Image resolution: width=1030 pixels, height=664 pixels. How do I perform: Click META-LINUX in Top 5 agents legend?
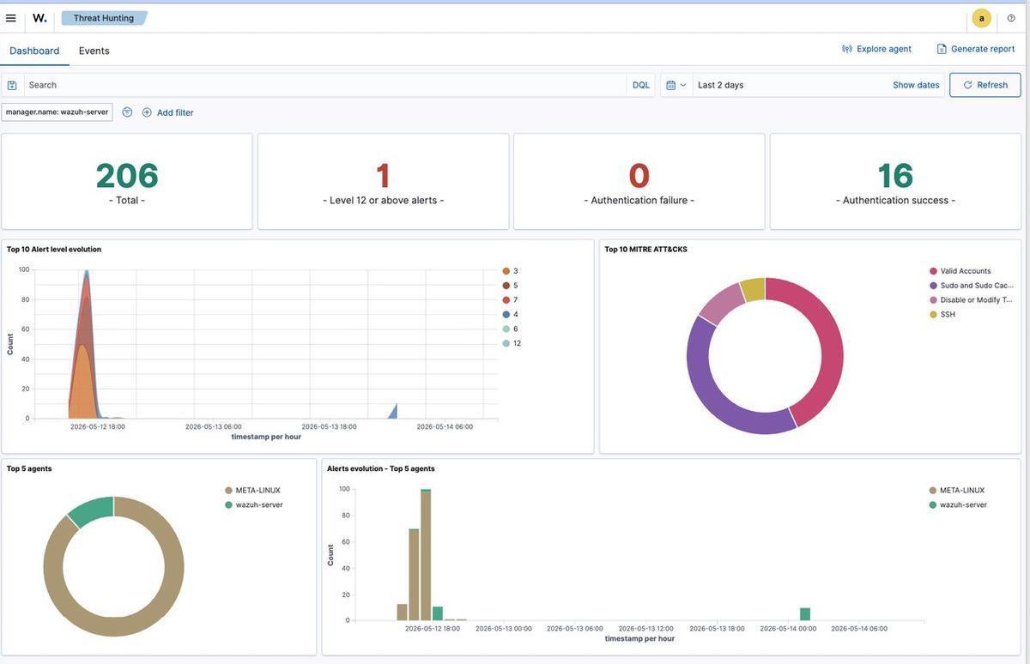tap(252, 491)
